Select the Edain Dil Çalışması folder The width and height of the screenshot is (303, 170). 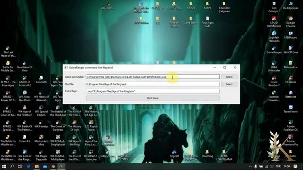click(224, 7)
